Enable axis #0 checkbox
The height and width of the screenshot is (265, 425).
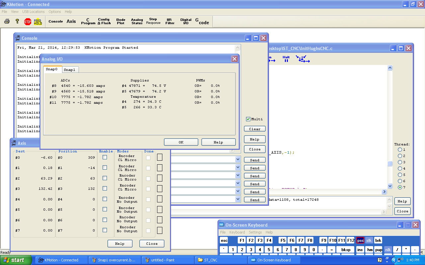(x=105, y=157)
